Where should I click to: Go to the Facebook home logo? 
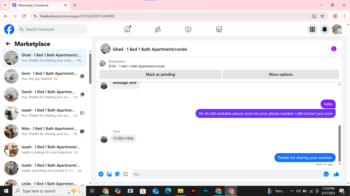(9, 29)
